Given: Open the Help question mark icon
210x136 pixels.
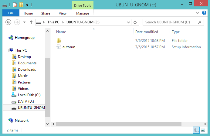Looking at the screenshot, I should pyautogui.click(x=204, y=13).
